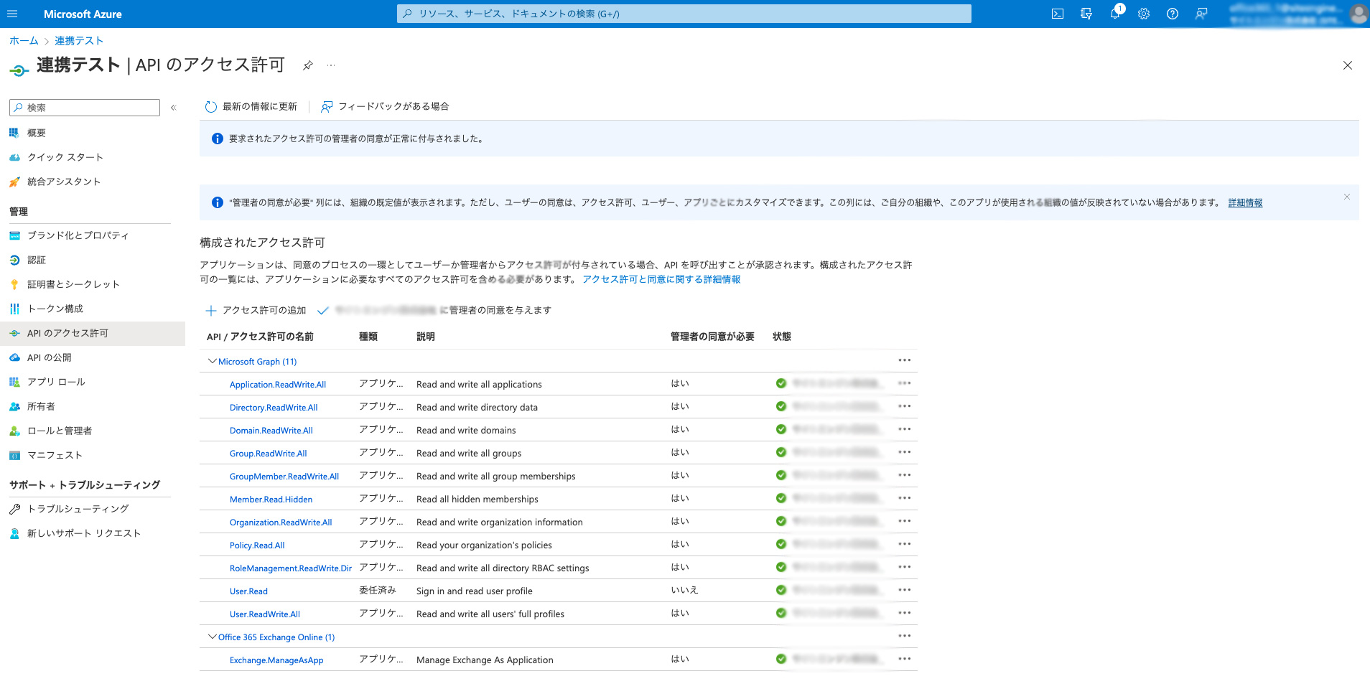This screenshot has height=689, width=1370.
Task: Open アクセス許可と同意に関する詳細情報 link
Action: 661,279
